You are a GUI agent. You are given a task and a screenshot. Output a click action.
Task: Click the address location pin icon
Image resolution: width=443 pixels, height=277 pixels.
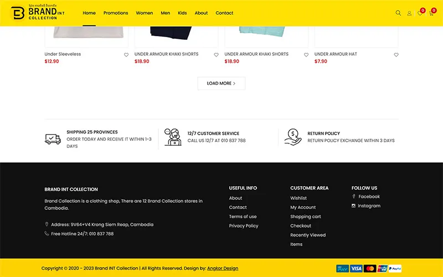(x=47, y=224)
